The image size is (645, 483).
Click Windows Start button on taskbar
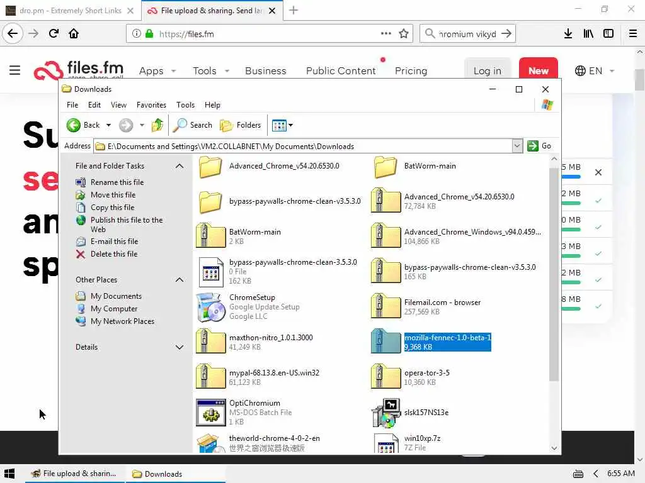click(9, 474)
